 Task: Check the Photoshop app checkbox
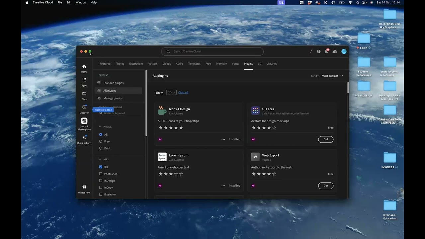(x=101, y=174)
